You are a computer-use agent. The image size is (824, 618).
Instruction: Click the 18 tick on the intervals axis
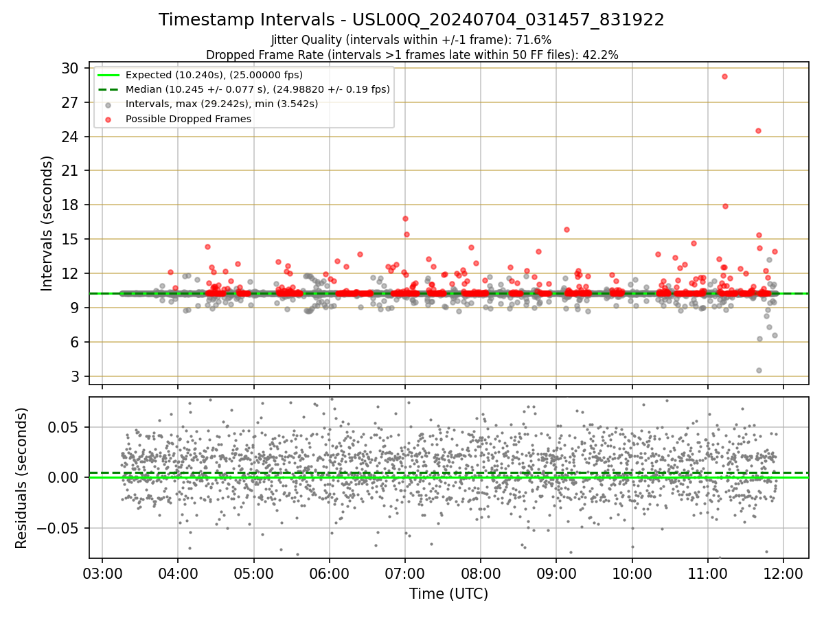click(x=69, y=205)
